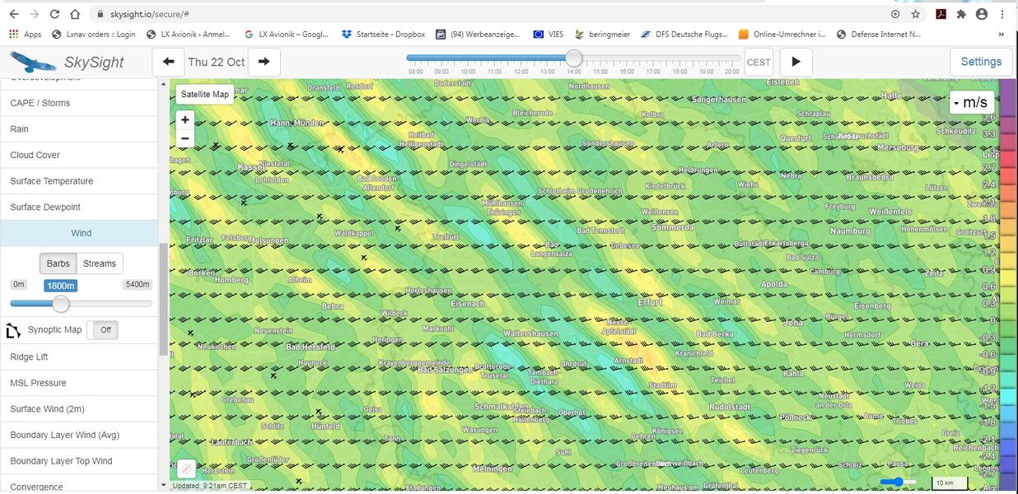This screenshot has height=494, width=1018.
Task: Open browser extensions puzzle icon
Action: [x=960, y=14]
